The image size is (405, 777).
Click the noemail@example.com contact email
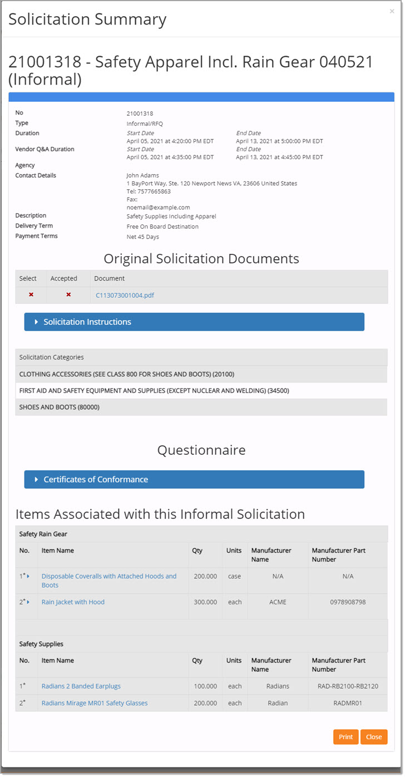[158, 207]
